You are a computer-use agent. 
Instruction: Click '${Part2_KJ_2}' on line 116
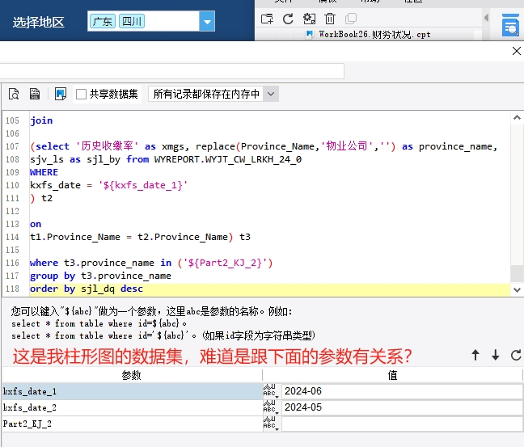click(x=225, y=264)
